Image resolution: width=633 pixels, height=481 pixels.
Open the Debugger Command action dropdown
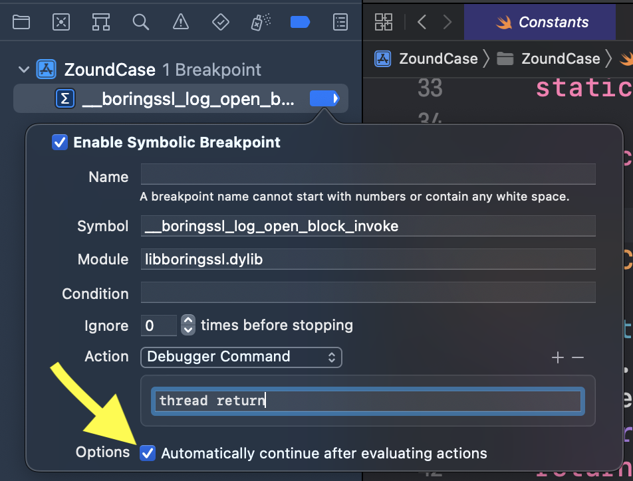point(241,357)
